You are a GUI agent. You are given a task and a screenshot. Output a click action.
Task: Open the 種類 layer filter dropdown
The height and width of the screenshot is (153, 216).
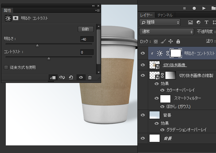(160, 23)
